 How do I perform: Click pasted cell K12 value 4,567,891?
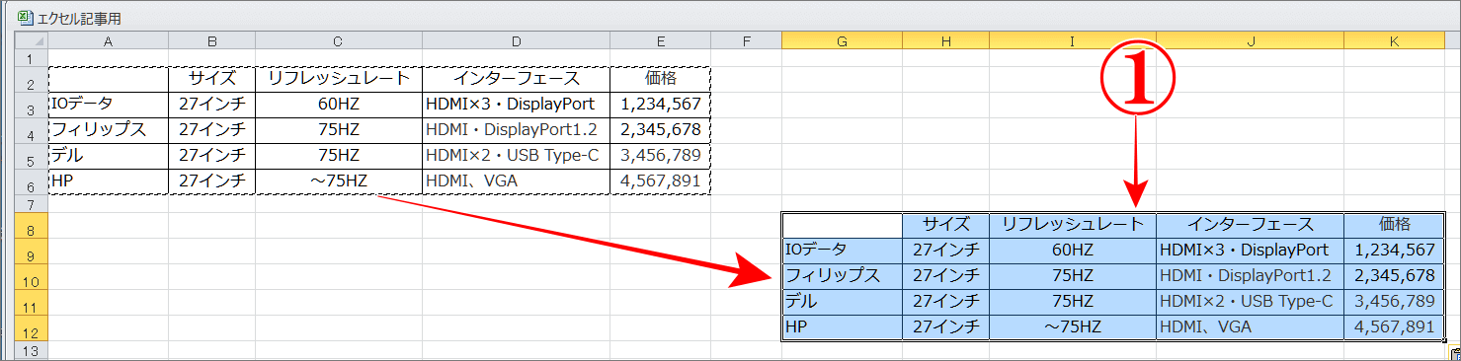click(x=1394, y=327)
